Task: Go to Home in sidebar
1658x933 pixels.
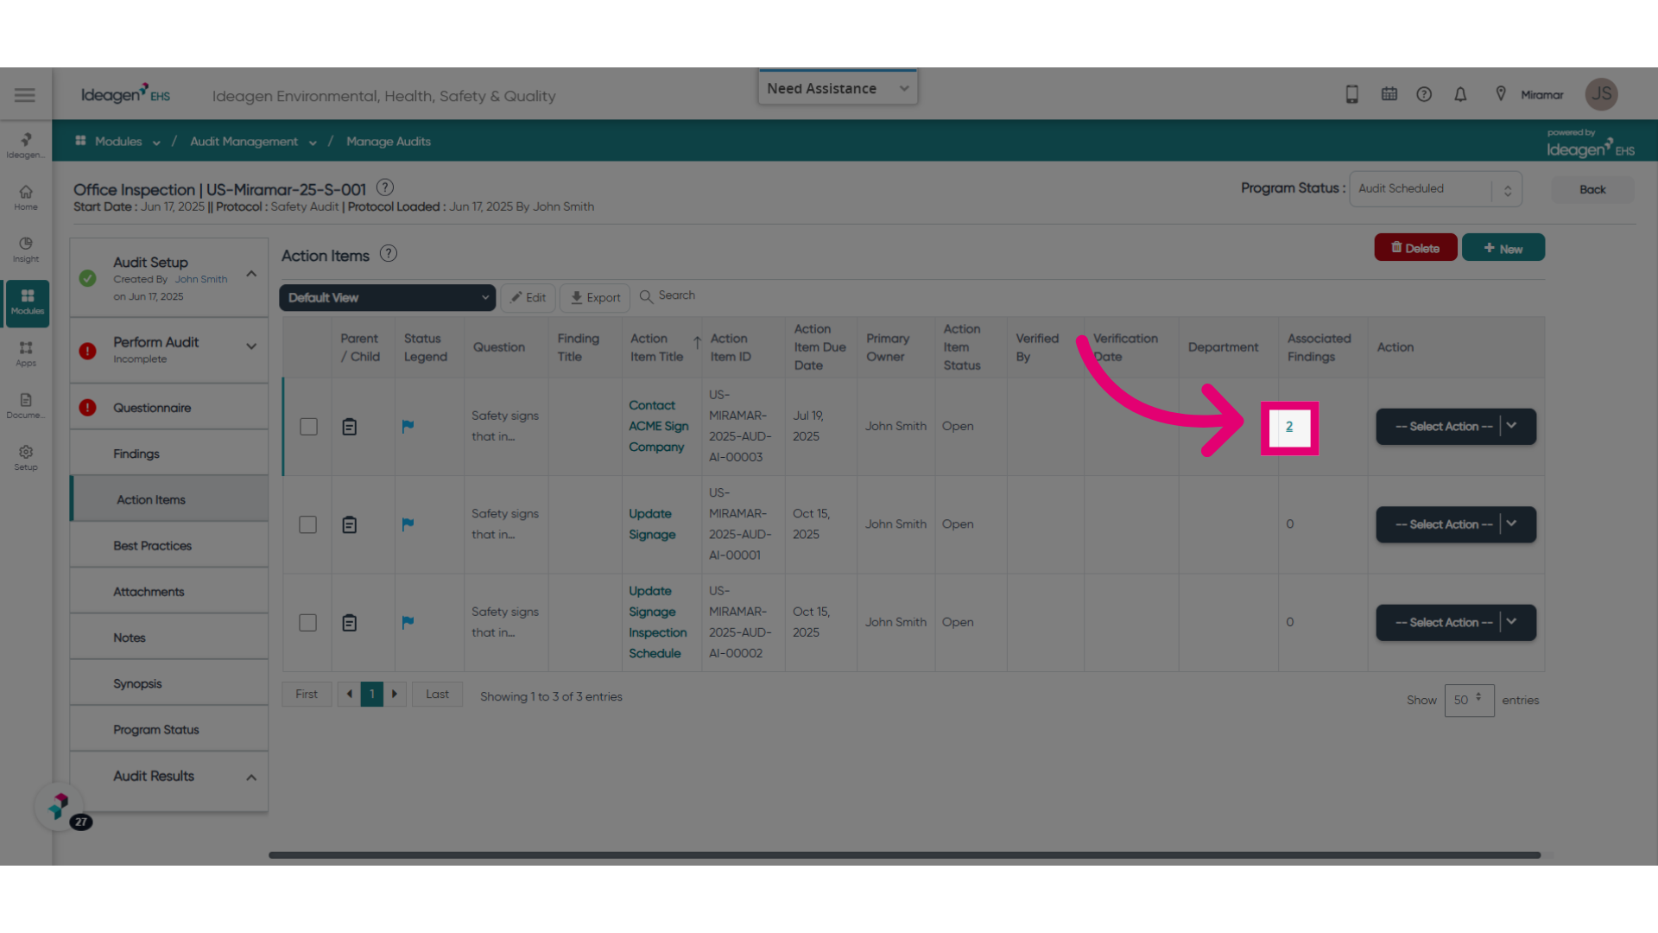Action: tap(26, 198)
